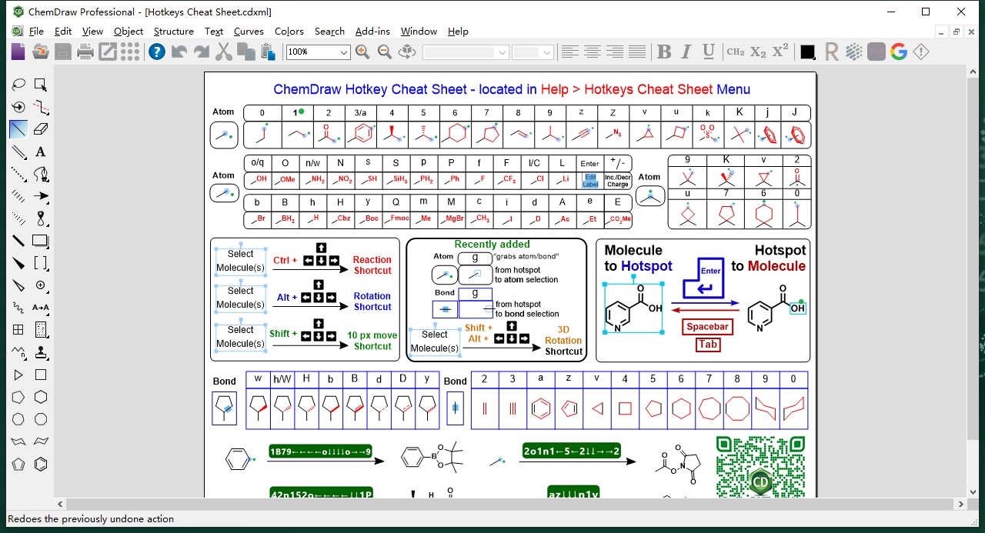Screen dimensions: 985x533
Task: Select the cyclopentane ring template
Action: pos(18,397)
